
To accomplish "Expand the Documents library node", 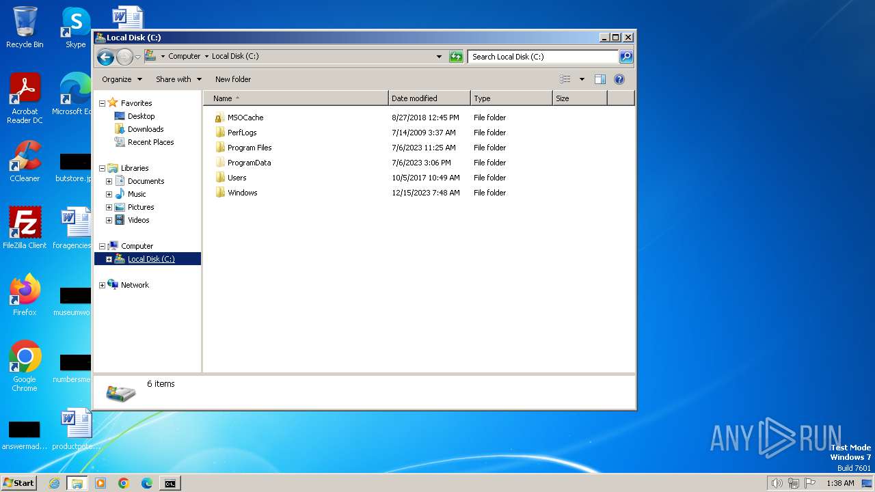I will [109, 181].
